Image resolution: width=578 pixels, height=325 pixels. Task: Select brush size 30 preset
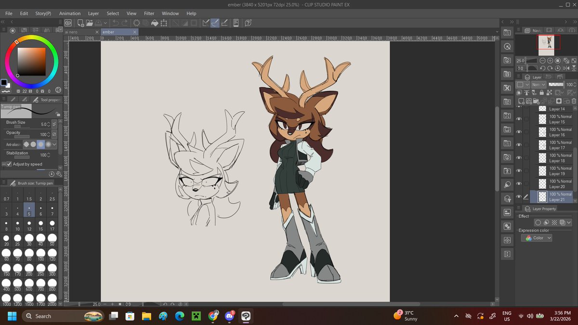click(x=29, y=240)
